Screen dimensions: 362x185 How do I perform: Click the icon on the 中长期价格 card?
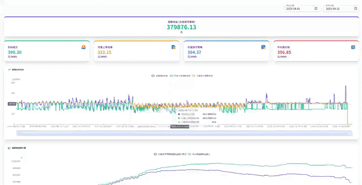(353, 47)
